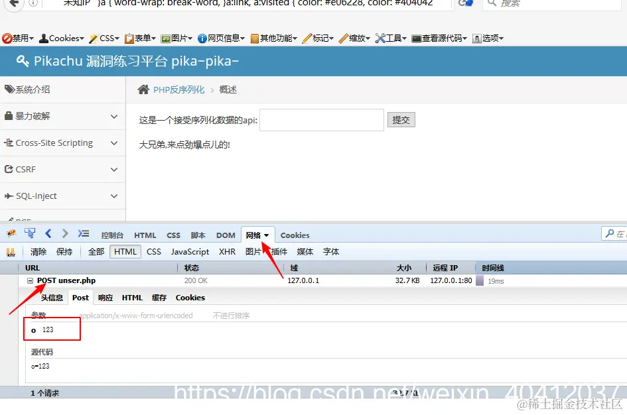Select the 媒体 media request filter
This screenshot has width=627, height=415.
click(x=305, y=252)
